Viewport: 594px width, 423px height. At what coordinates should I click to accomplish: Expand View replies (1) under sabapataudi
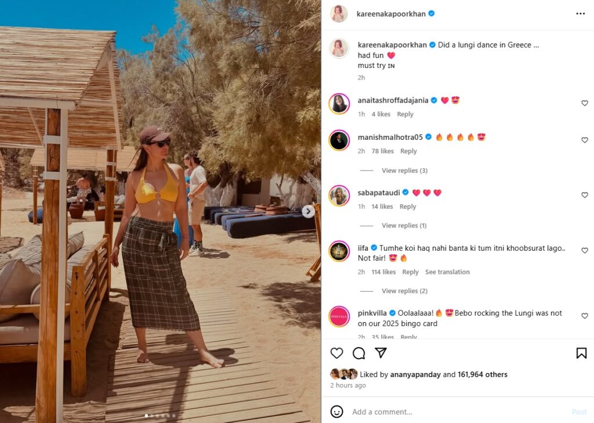[x=404, y=226]
